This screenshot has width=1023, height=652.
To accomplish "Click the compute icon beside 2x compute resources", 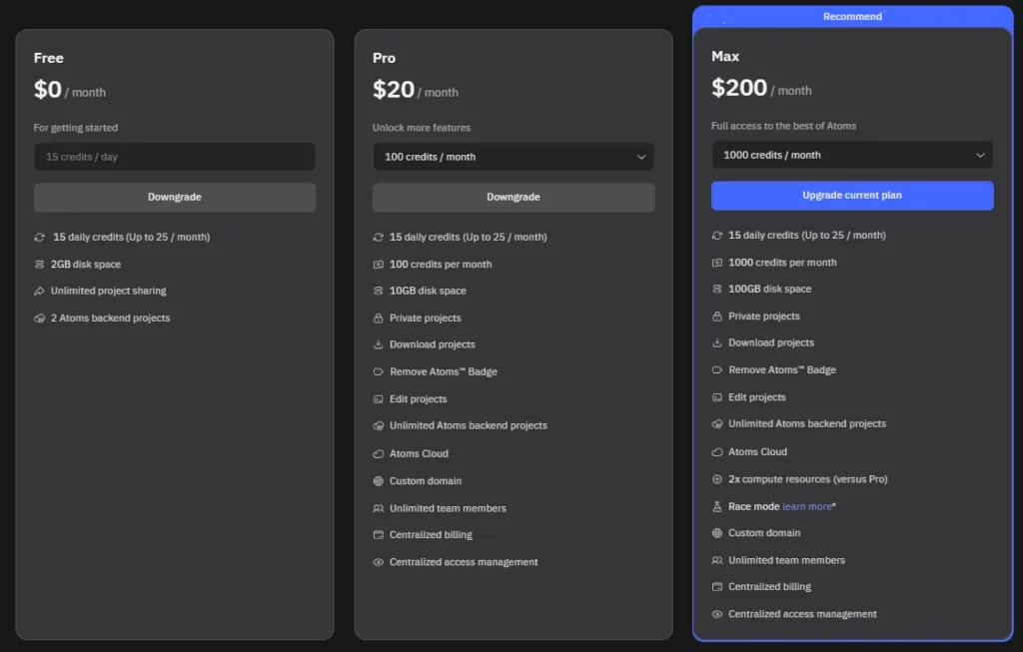I will pos(717,479).
